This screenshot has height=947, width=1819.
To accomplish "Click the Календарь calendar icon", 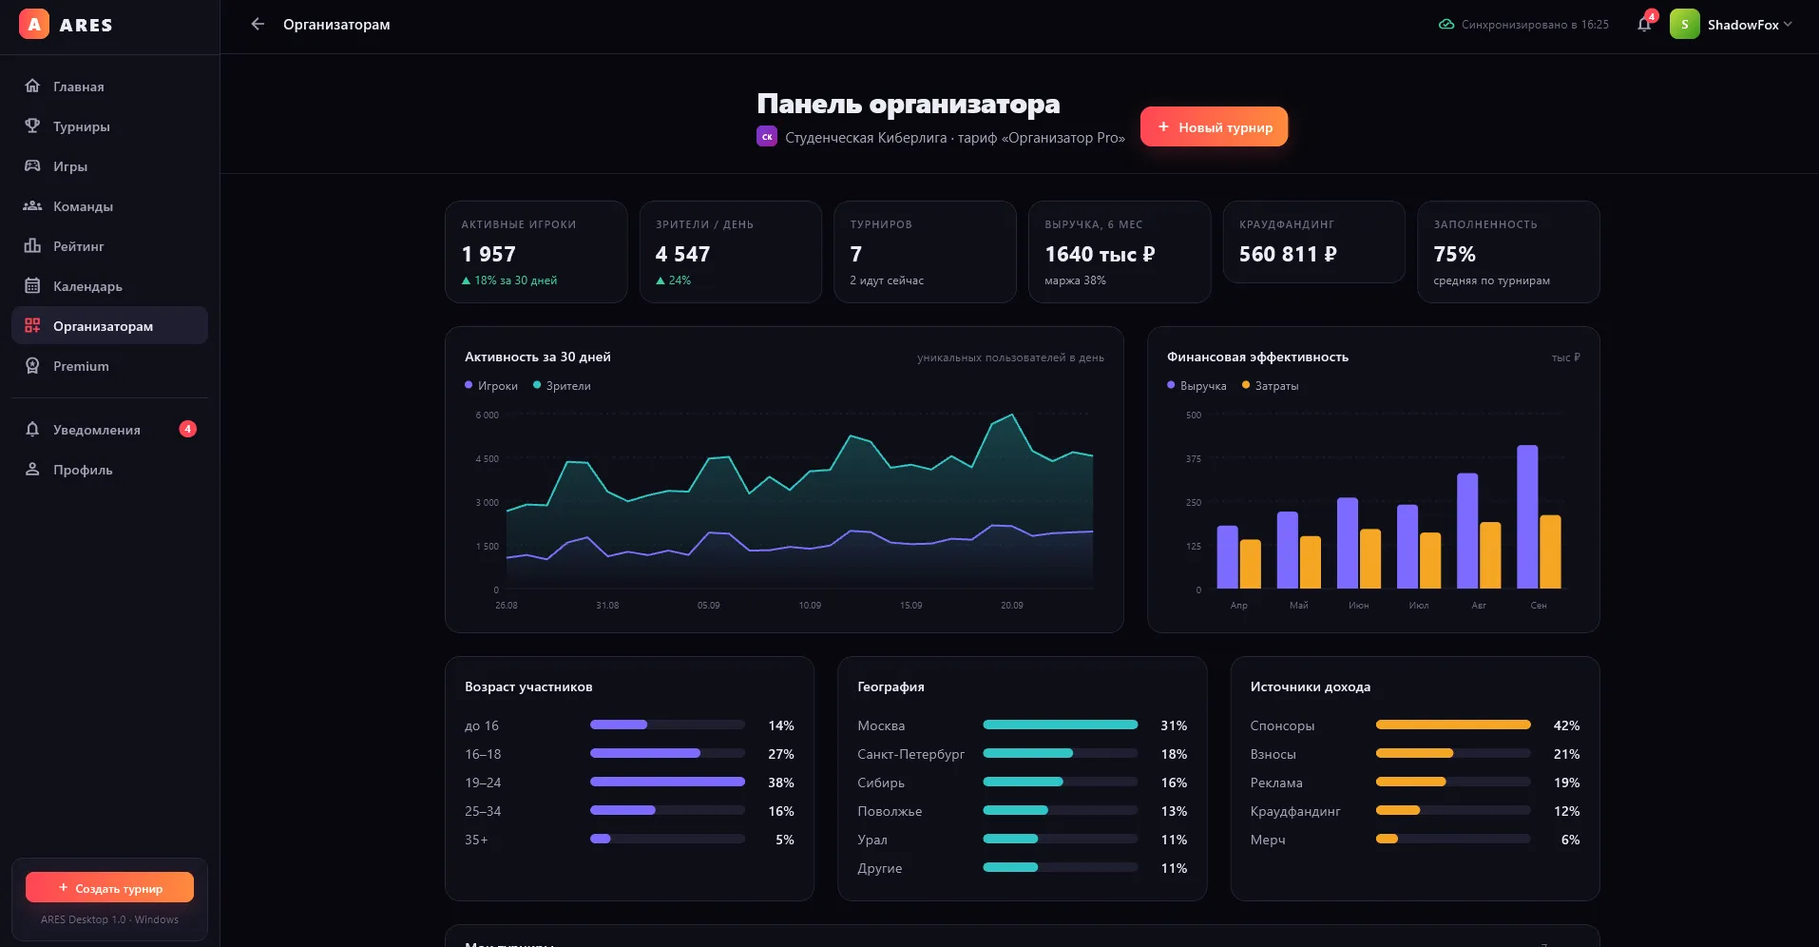I will (32, 286).
